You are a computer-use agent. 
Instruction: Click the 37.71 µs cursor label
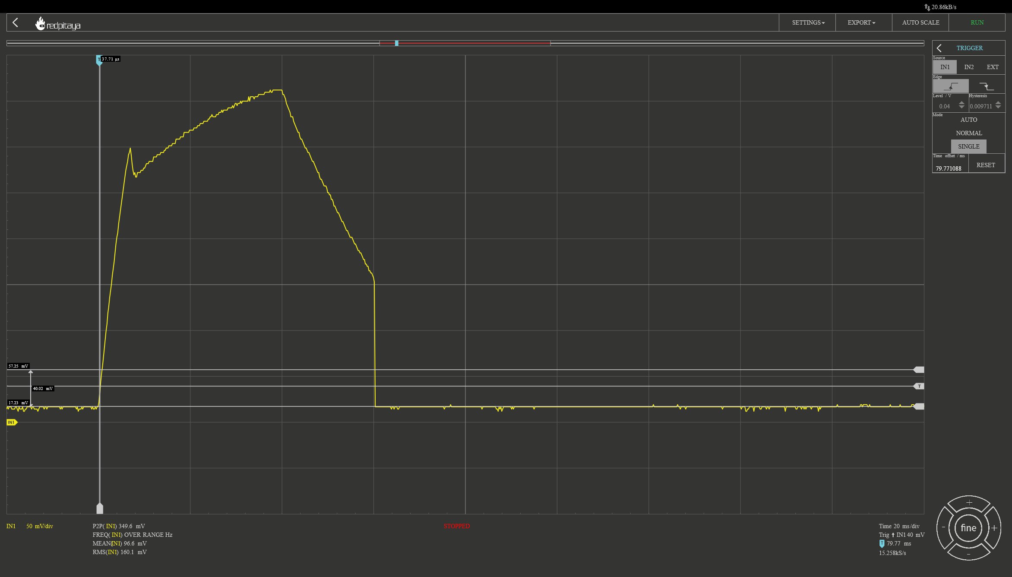click(x=111, y=59)
